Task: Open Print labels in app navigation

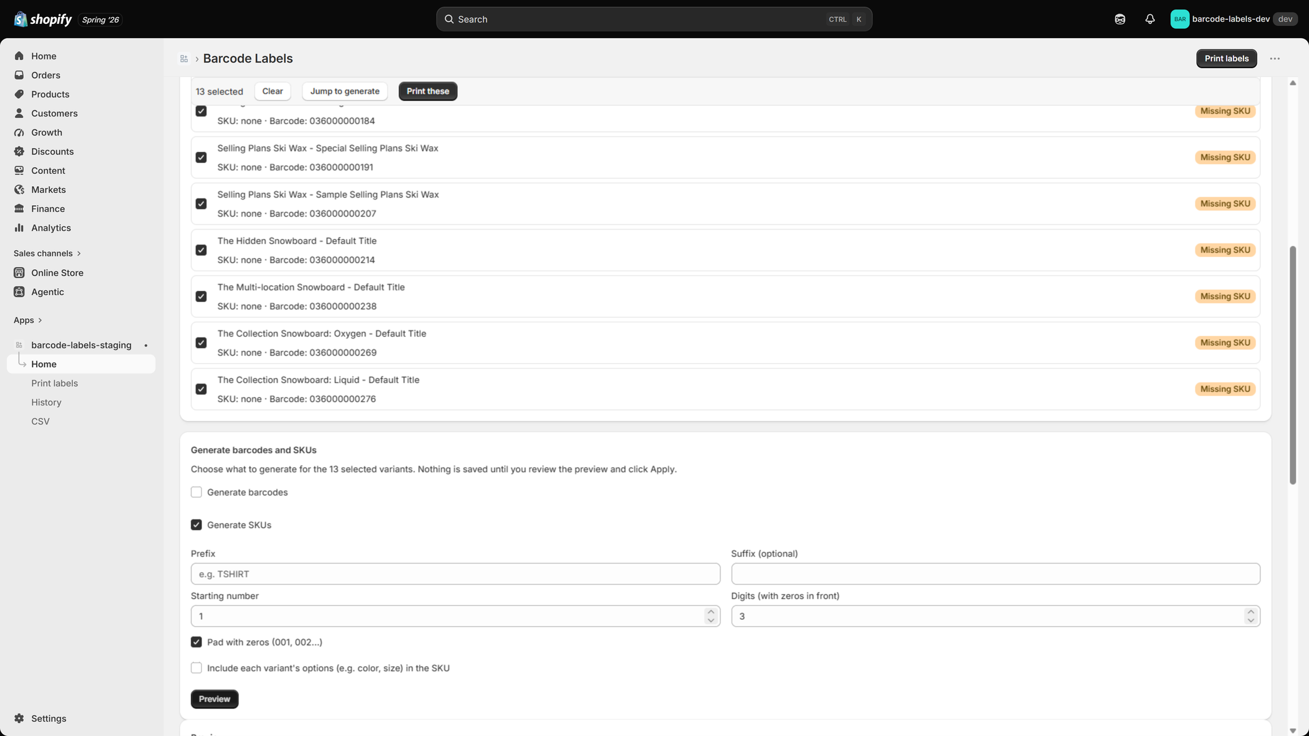Action: 55,383
